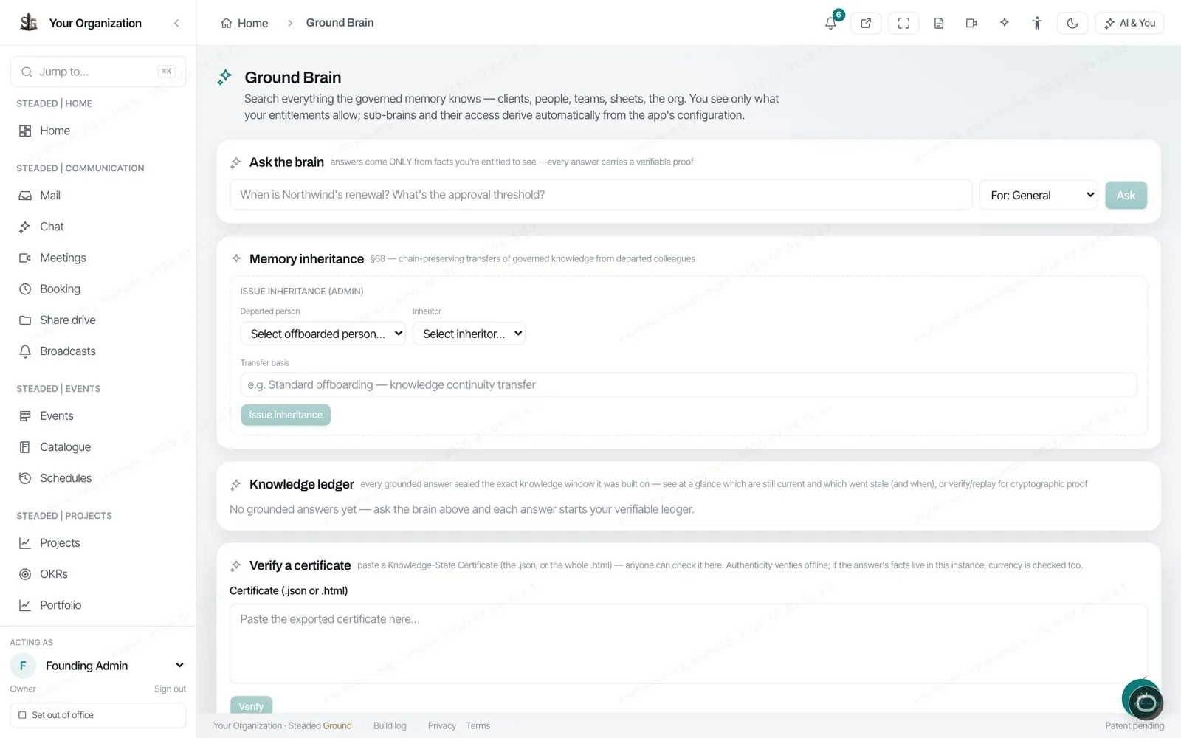Open Meetings in the sidebar
Image resolution: width=1181 pixels, height=738 pixels.
98,258
